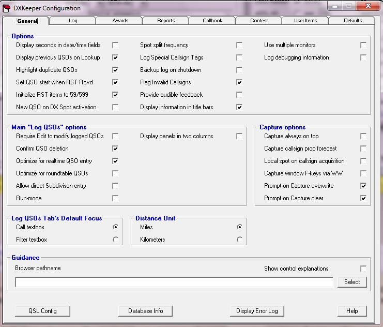Click the Database Info button
This screenshot has height=327, width=383.
coord(146,311)
